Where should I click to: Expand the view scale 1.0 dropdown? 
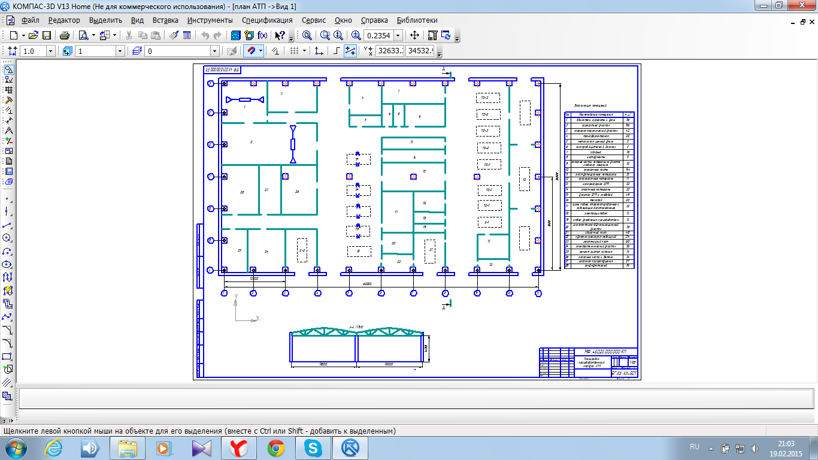click(x=50, y=51)
